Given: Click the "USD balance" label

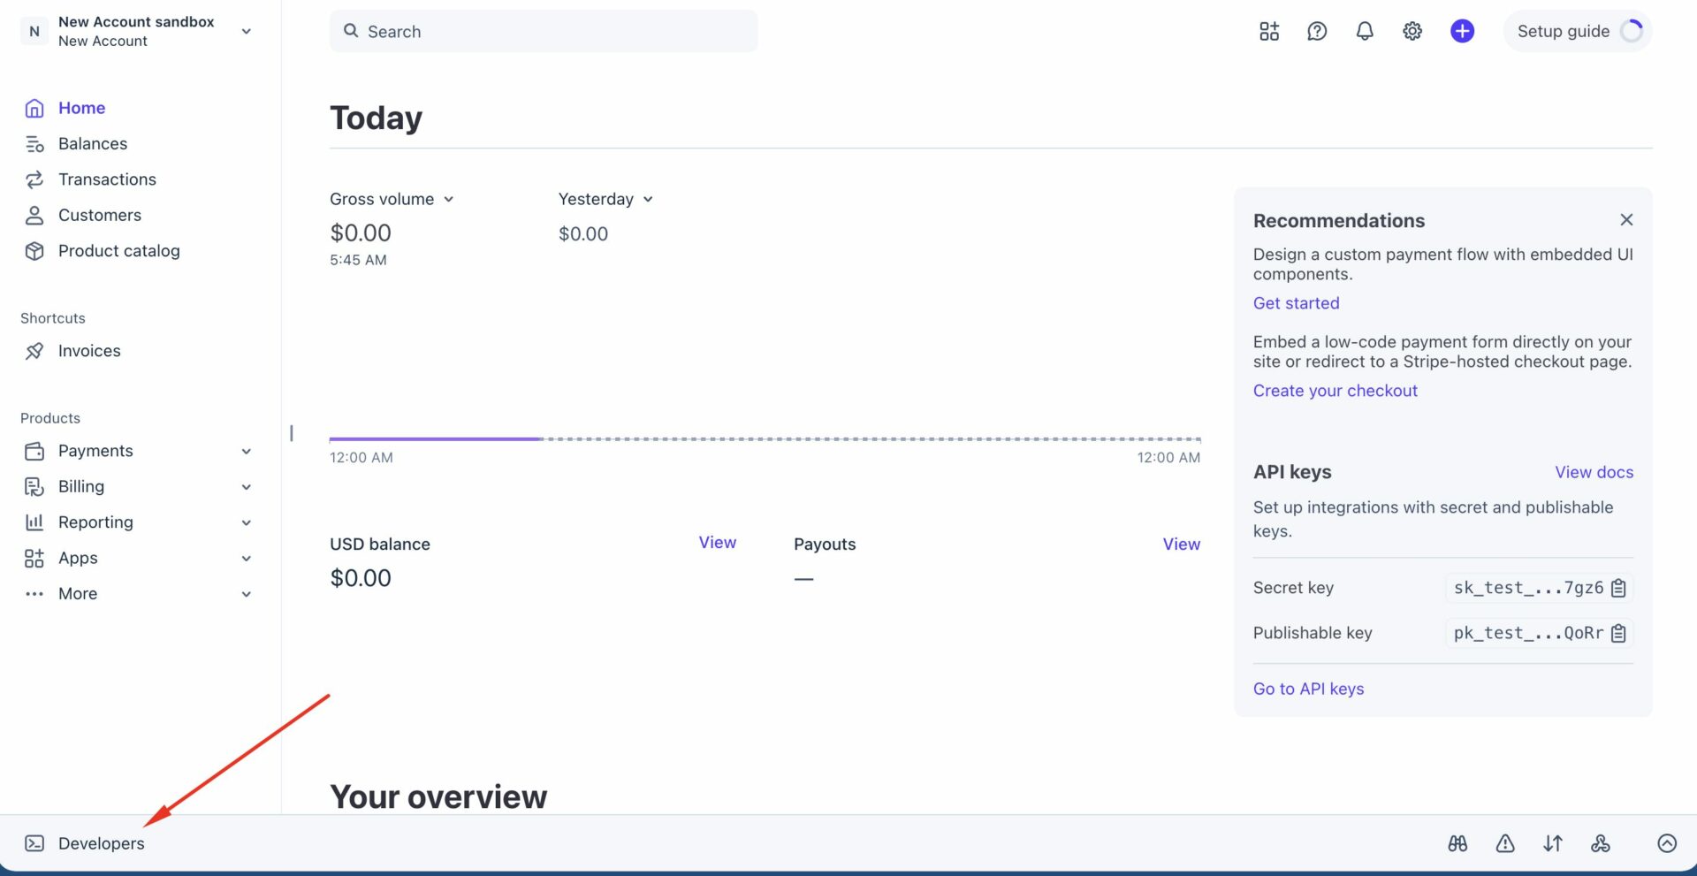Looking at the screenshot, I should [x=380, y=545].
